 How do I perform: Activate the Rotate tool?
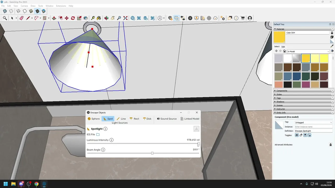point(73,18)
